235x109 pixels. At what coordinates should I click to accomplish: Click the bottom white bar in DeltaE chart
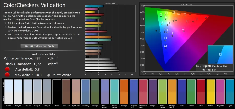point(102,71)
